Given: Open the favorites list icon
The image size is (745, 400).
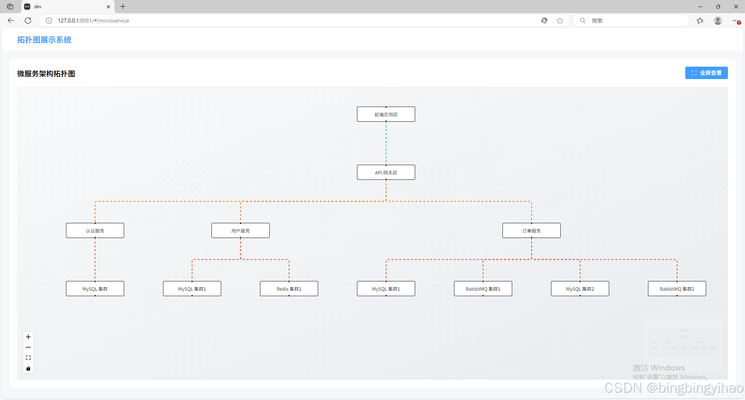Looking at the screenshot, I should pos(700,21).
